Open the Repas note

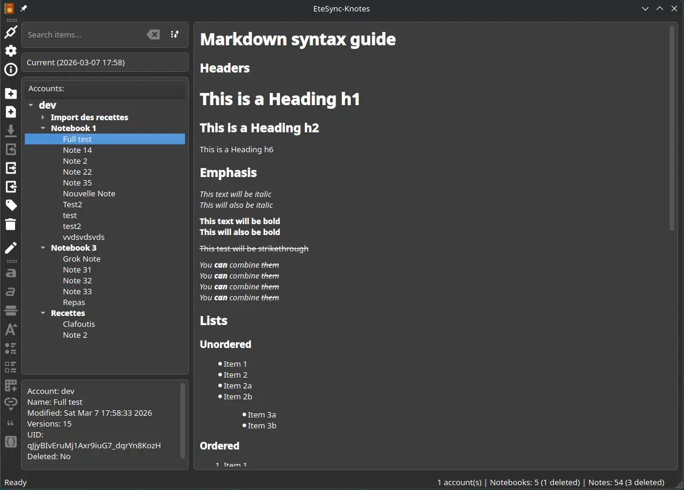[74, 303]
